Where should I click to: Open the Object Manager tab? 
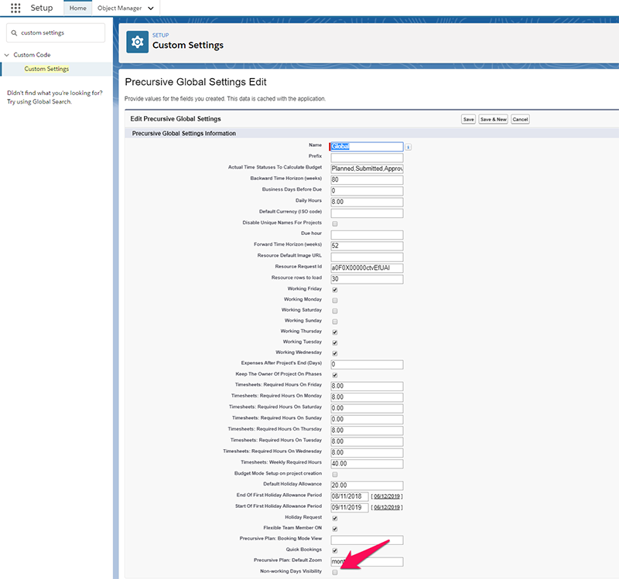pos(120,8)
